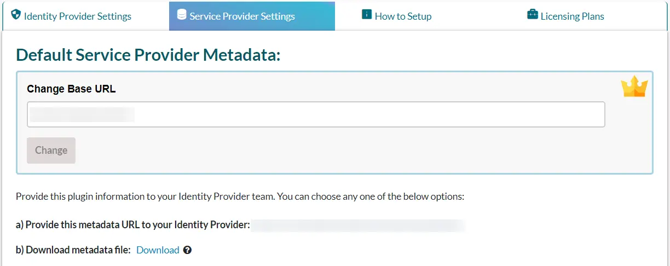670x266 pixels.
Task: Select the Service Provider Settings tab
Action: tap(242, 16)
